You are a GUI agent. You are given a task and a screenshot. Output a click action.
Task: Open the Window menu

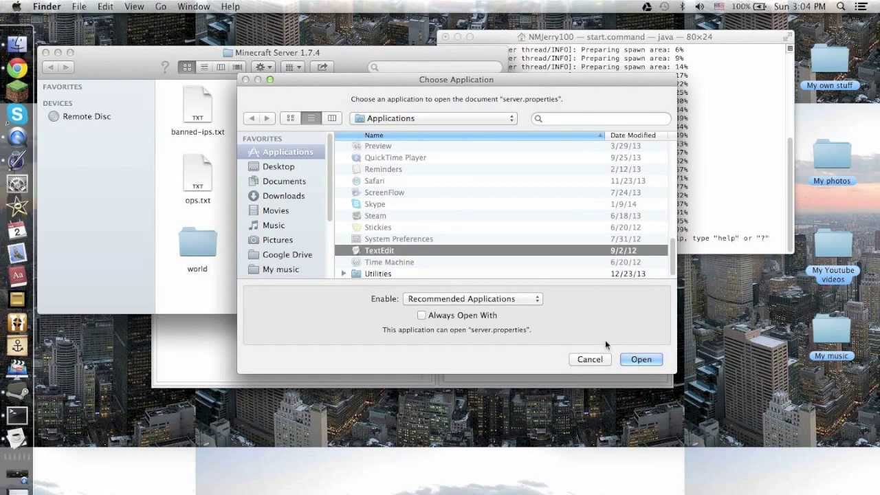tap(194, 7)
